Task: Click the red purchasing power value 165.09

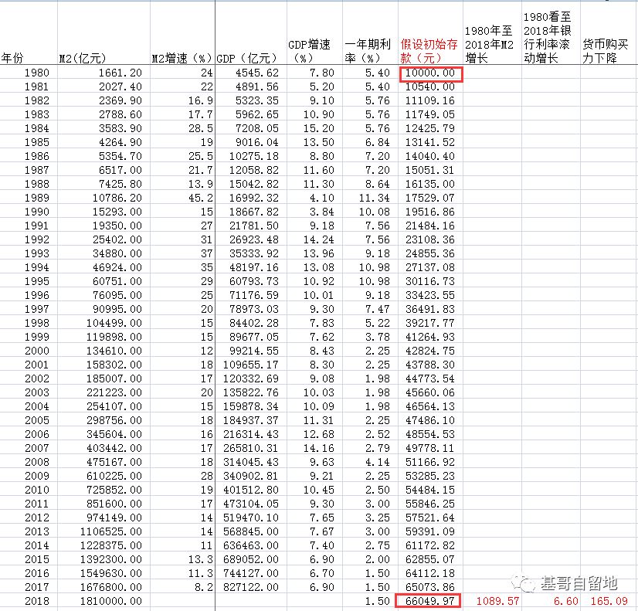Action: 609,601
